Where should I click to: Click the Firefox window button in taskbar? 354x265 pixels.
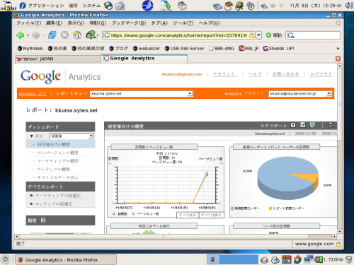click(x=66, y=259)
